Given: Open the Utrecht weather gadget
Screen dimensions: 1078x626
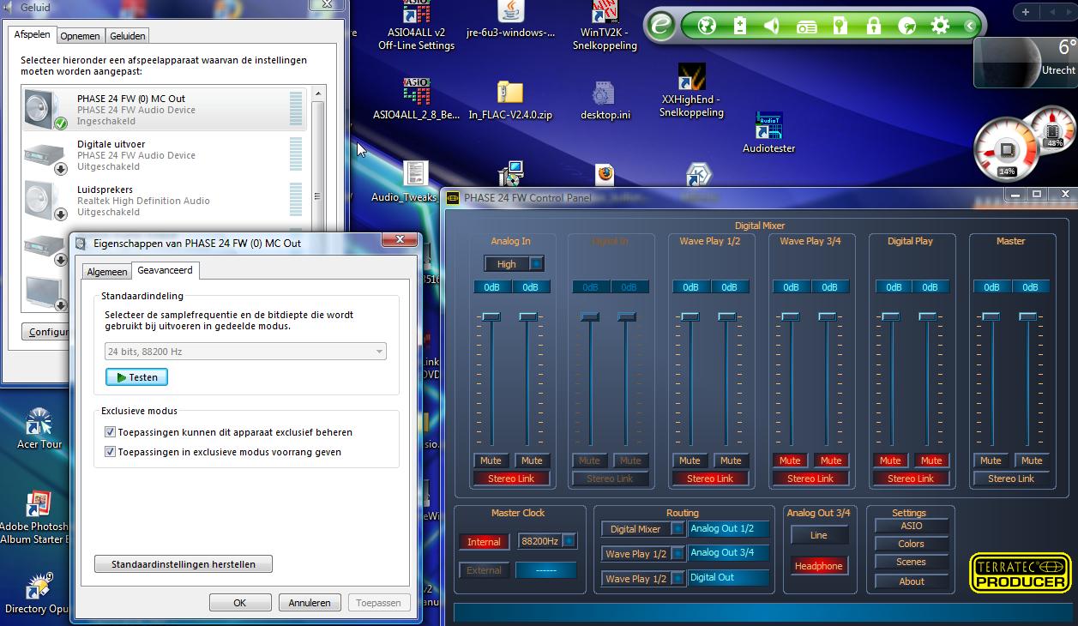Looking at the screenshot, I should (1026, 62).
